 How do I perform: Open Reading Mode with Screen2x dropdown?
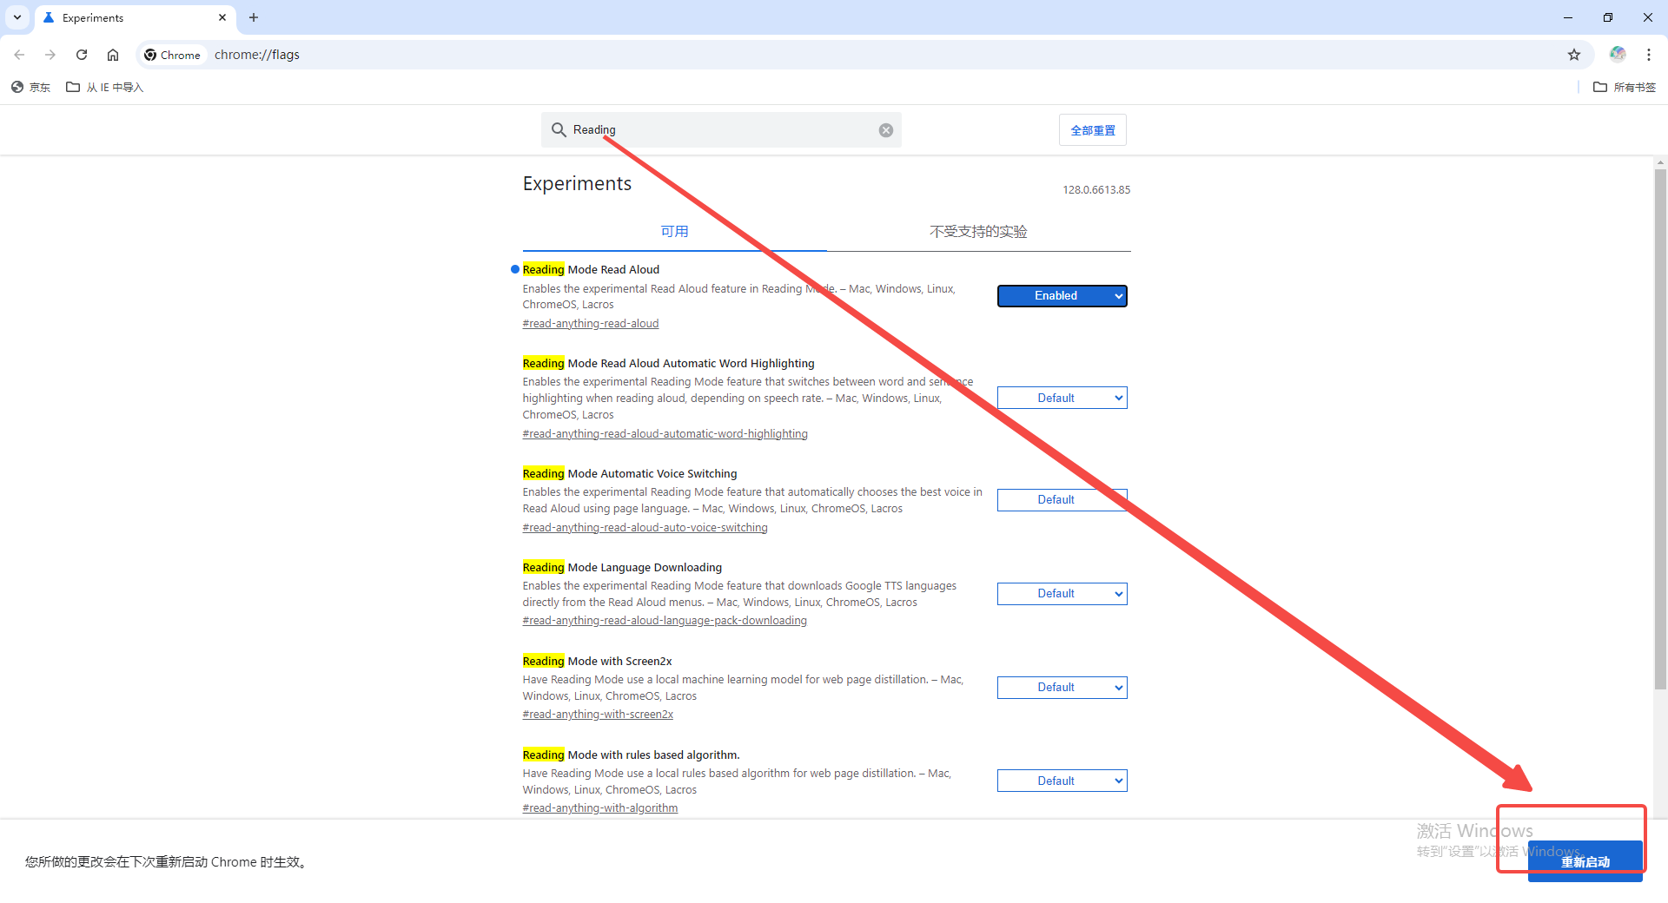[1062, 688]
